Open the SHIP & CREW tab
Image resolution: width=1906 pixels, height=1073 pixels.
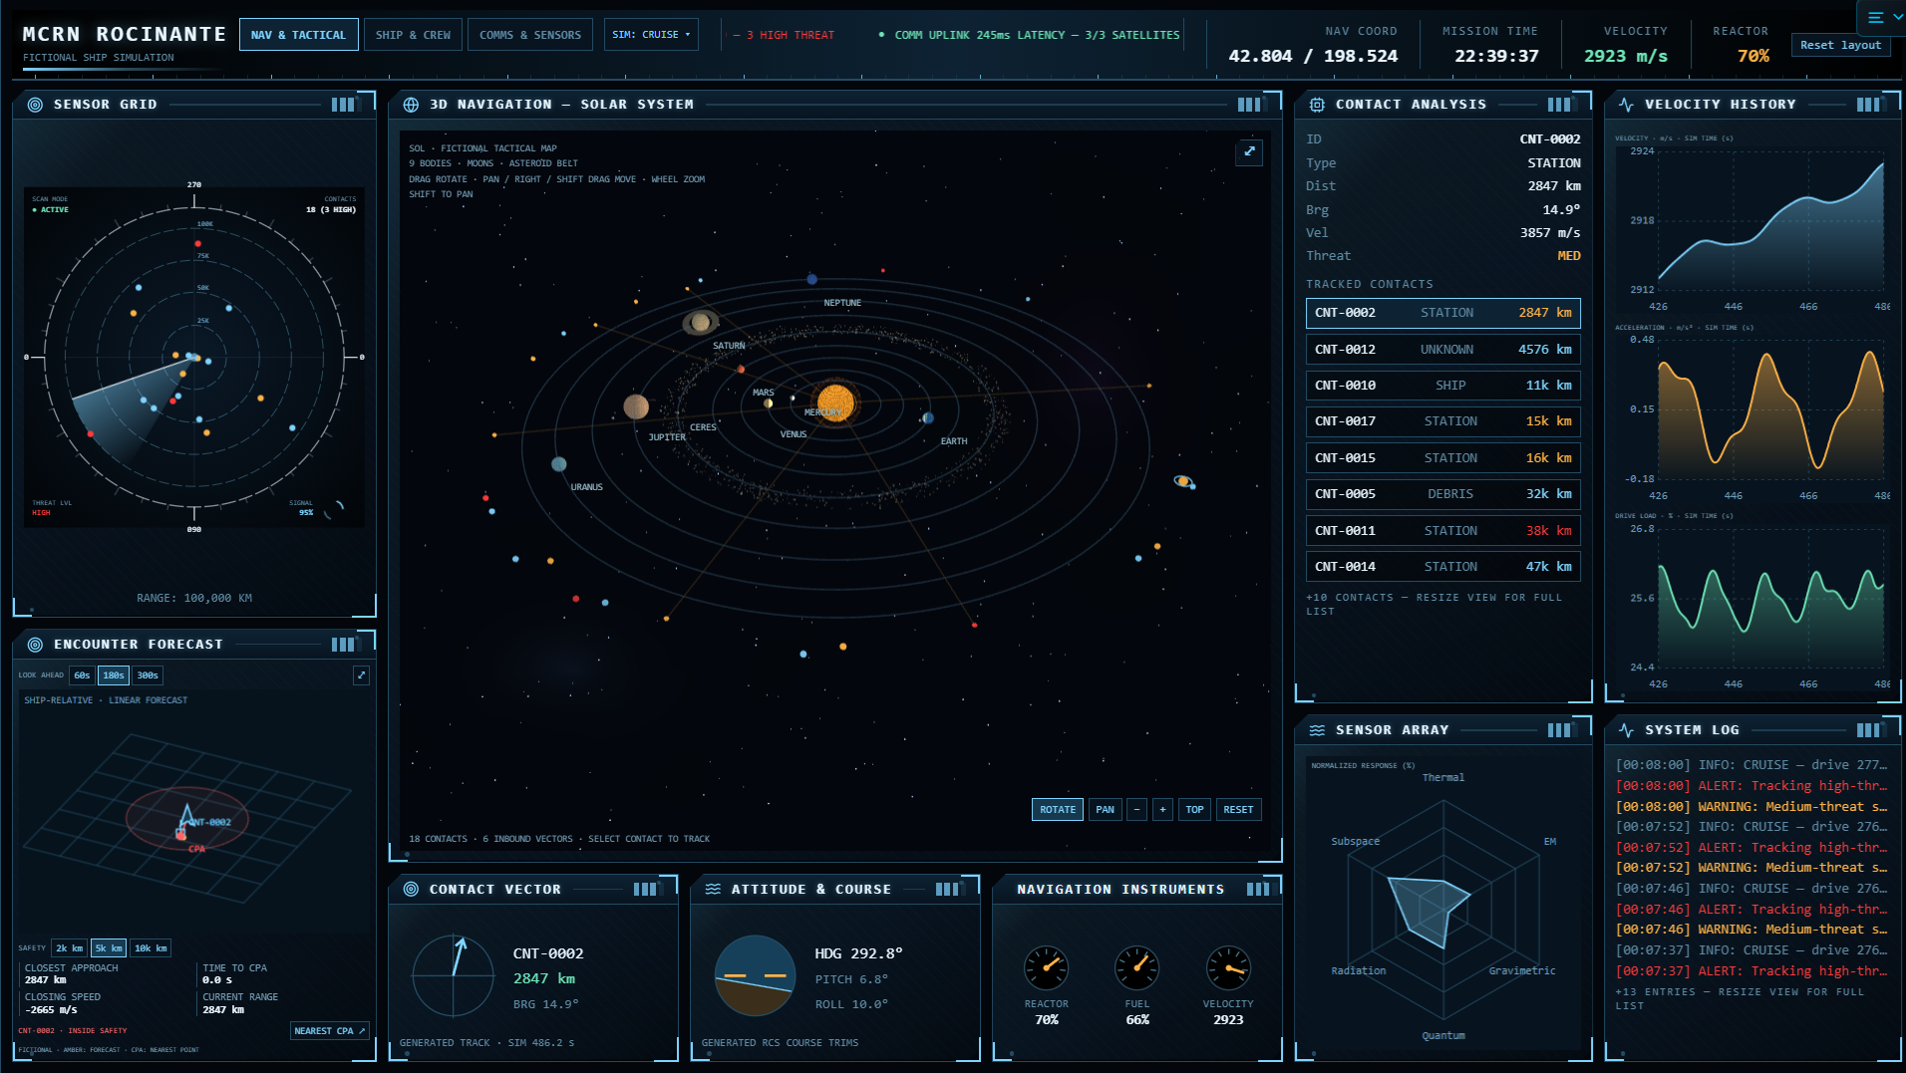(413, 35)
